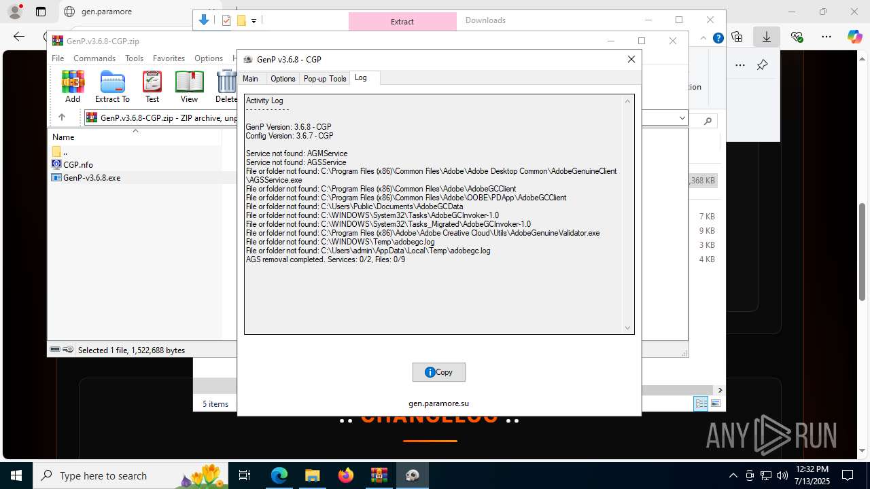The image size is (870, 489).
Task: Click the New folder icon in Explorer toolbar
Action: [241, 20]
